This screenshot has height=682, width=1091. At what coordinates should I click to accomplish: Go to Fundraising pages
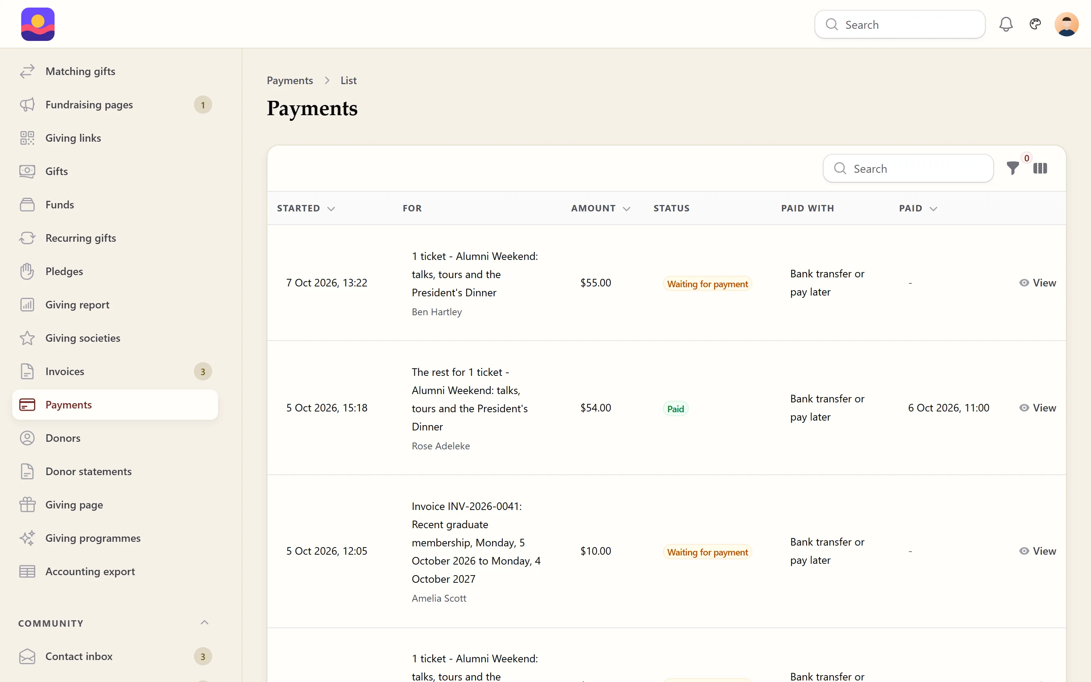(115, 105)
